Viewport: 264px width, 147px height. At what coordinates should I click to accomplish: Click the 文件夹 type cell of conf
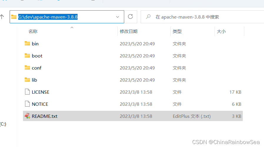(x=179, y=68)
